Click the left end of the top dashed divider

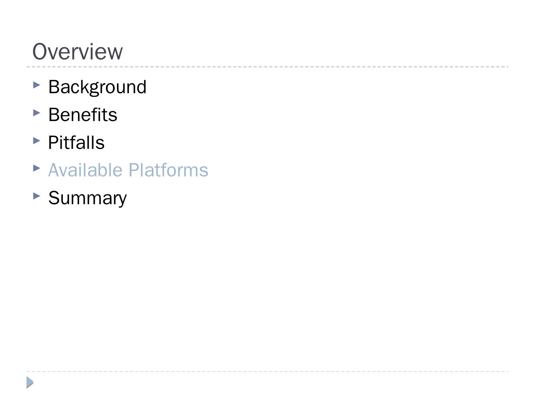(29, 67)
